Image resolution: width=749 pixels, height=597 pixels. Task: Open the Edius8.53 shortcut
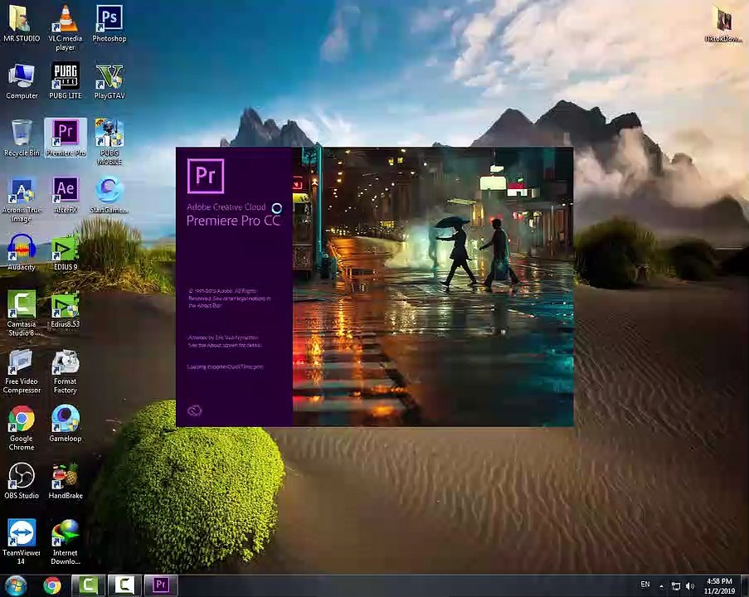[x=66, y=309]
